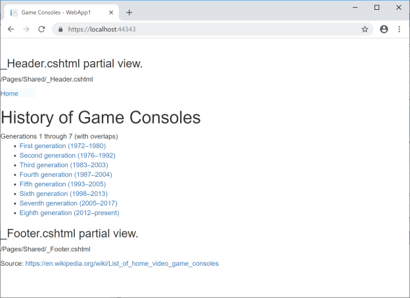Click the /Pages/Shared/_Header.cshtml path text
Screen dimensions: 410x298
coord(47,80)
